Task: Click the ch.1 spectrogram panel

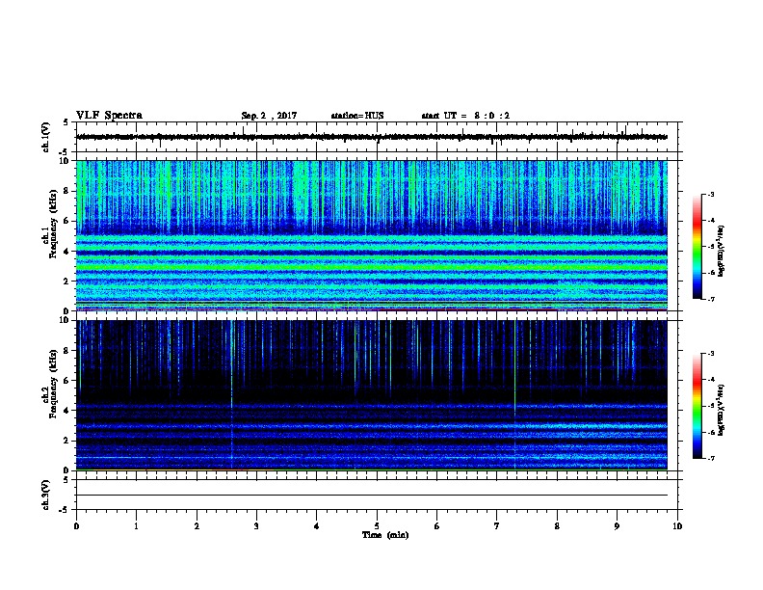Action: (372, 235)
